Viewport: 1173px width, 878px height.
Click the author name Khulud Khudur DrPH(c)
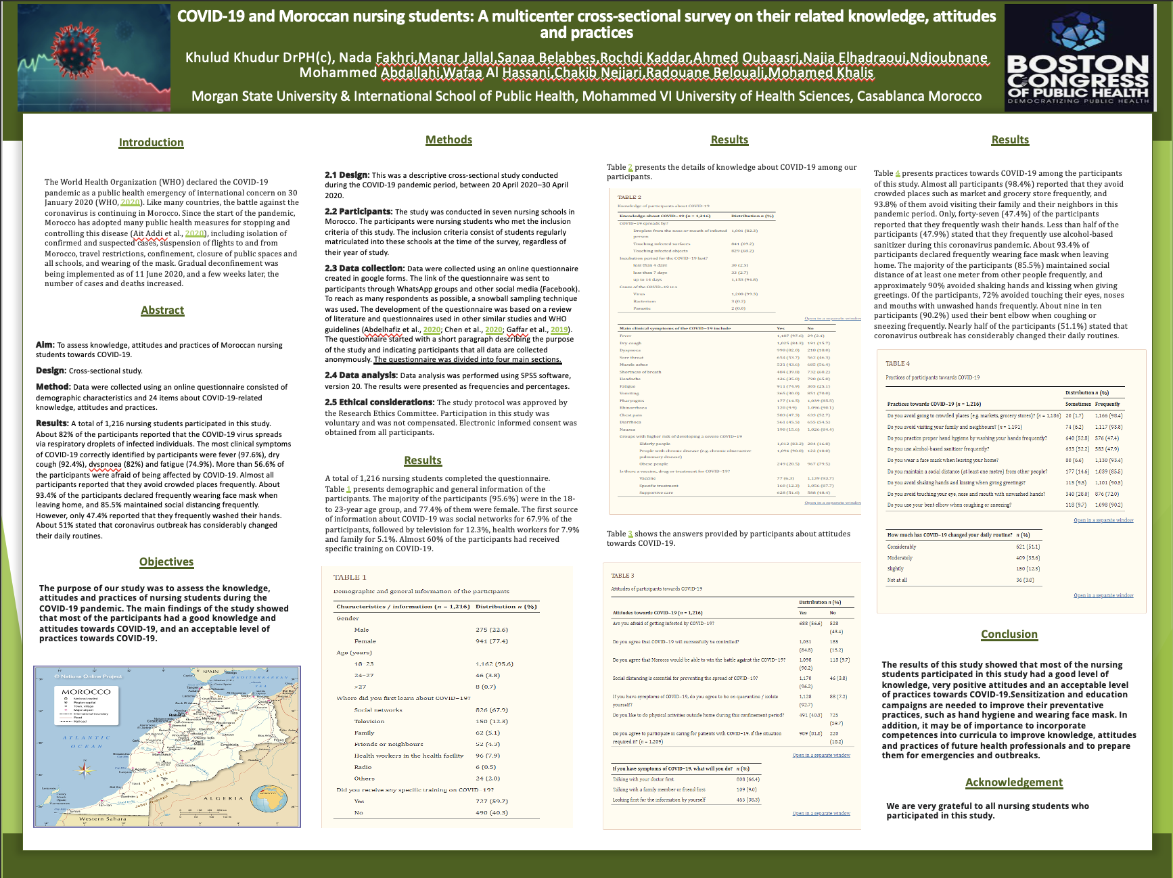tap(258, 57)
